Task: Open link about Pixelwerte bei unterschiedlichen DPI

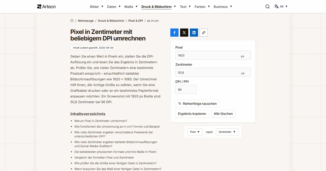Action: click(114, 134)
